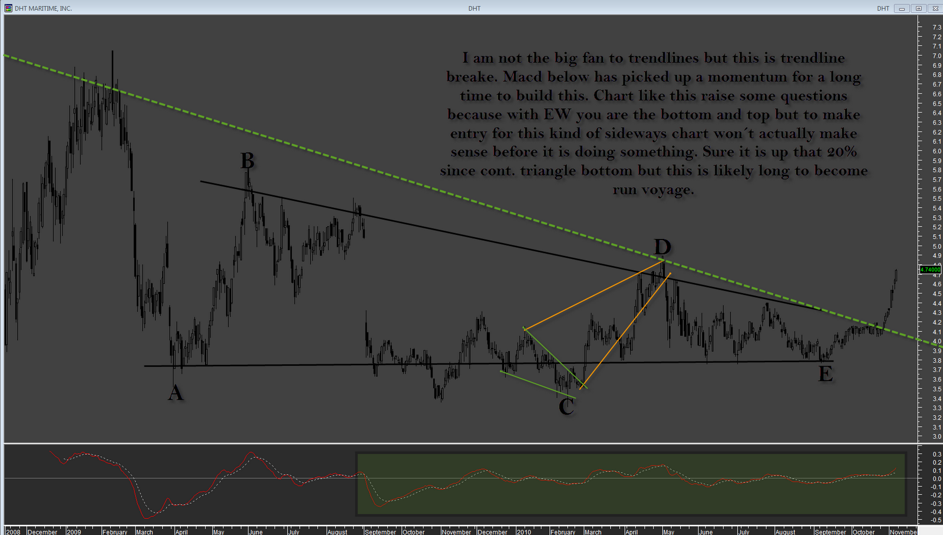
Task: Restore down the DHT chart window
Action: tap(918, 8)
